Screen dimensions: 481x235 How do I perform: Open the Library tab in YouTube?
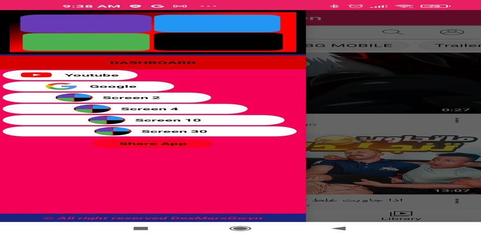coord(401,216)
